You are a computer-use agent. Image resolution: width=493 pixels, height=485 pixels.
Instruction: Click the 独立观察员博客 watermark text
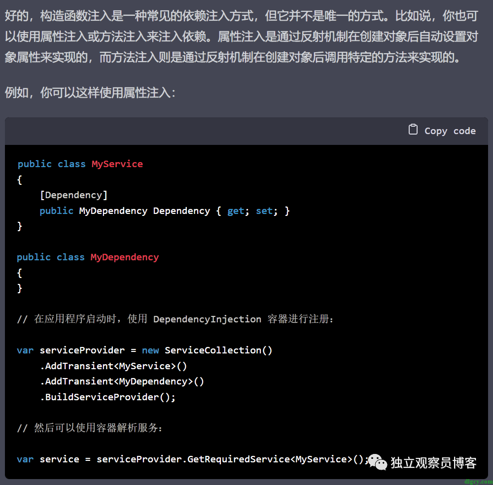[x=433, y=463]
